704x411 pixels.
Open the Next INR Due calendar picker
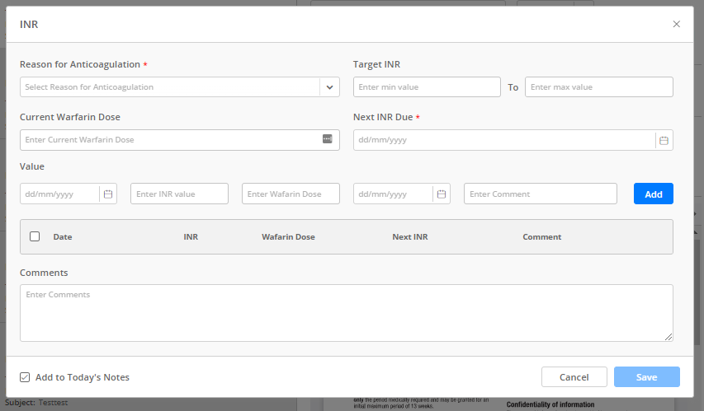[664, 140]
